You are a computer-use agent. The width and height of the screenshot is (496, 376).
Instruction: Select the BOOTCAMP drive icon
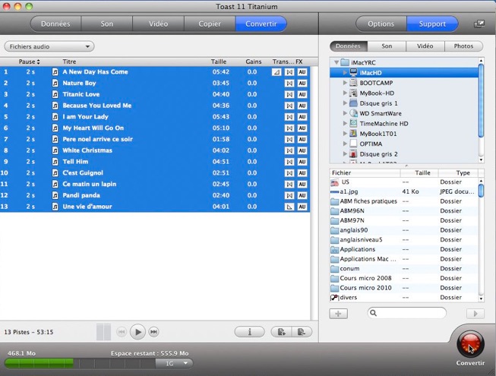(x=353, y=83)
